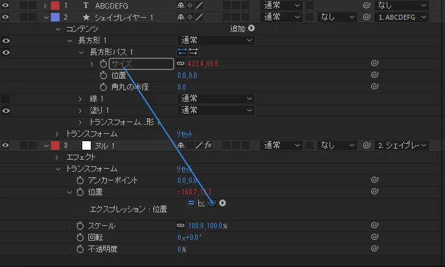Open the parent dropdown showing 2. シェイプレ
The width and height of the screenshot is (445, 267).
click(402, 145)
